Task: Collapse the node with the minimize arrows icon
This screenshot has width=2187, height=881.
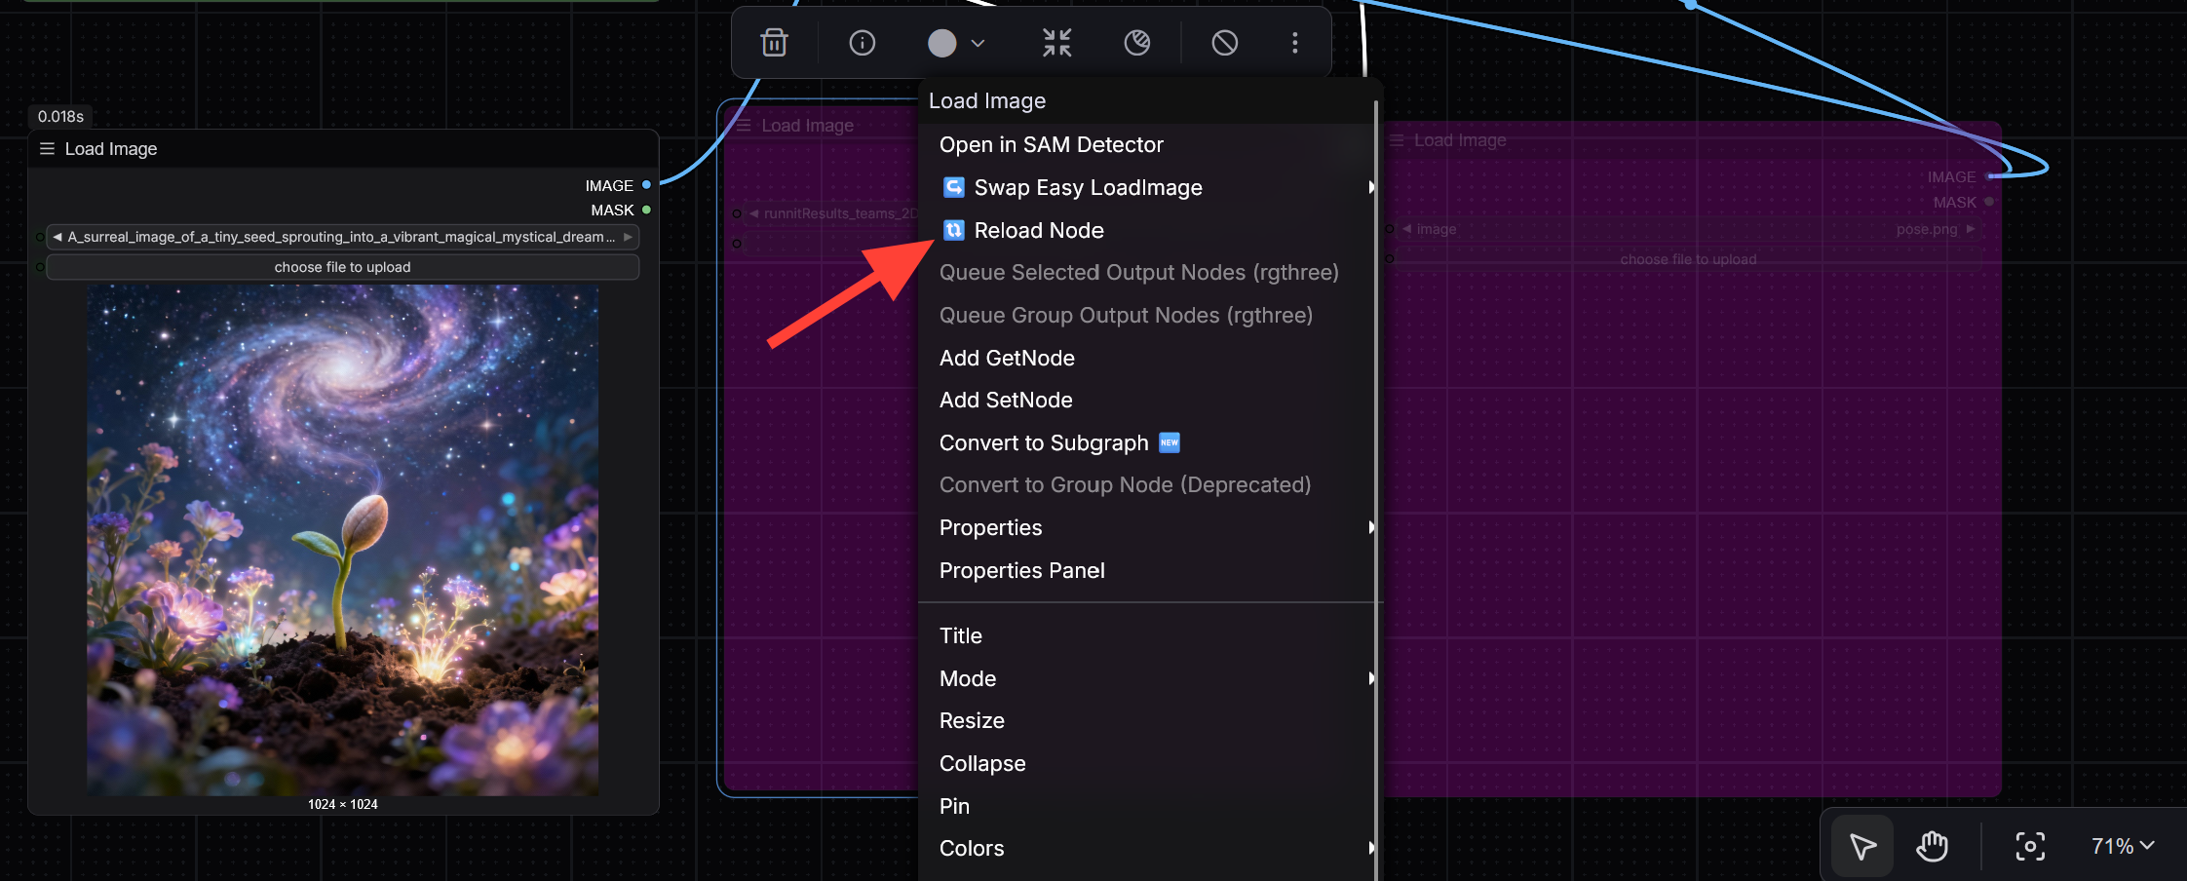Action: [x=1056, y=42]
